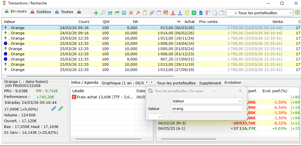301x146 pixels.
Task: Click the portfolio search icon right of the combo box
Action: tap(297, 13)
